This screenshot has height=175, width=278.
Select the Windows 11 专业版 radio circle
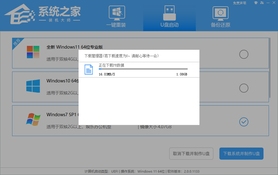tap(243, 54)
